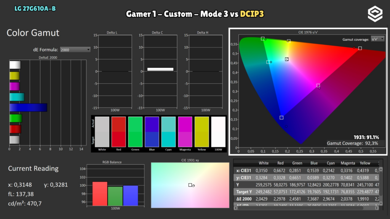Choose the Yellow color swatch
Screen dimensions: 390x219
202,132
